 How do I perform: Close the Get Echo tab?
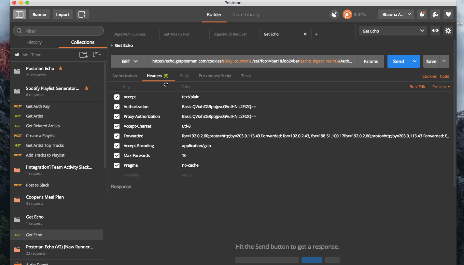tap(305, 34)
